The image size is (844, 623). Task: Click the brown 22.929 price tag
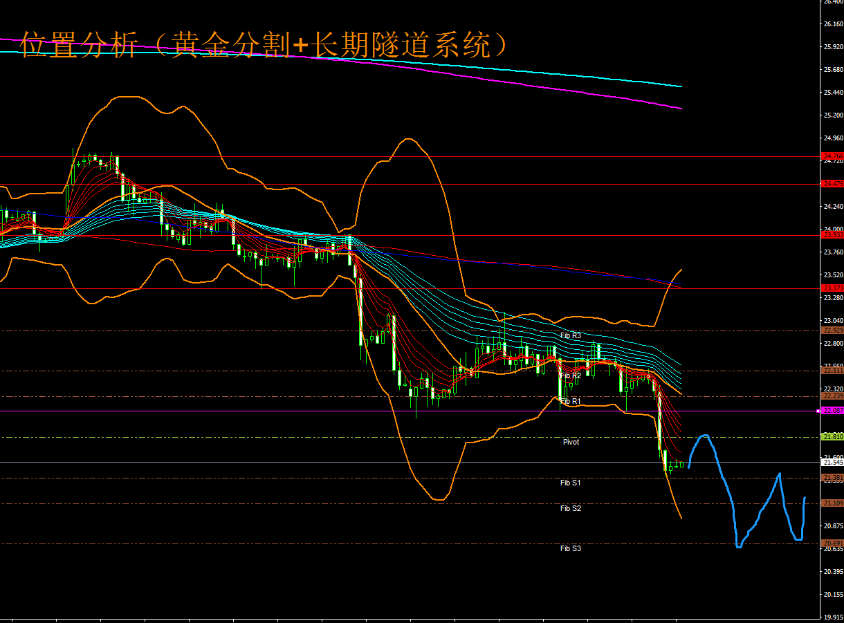click(832, 331)
